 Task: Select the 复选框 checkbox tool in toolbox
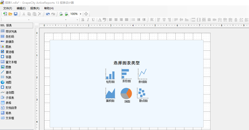[x=10, y=52]
